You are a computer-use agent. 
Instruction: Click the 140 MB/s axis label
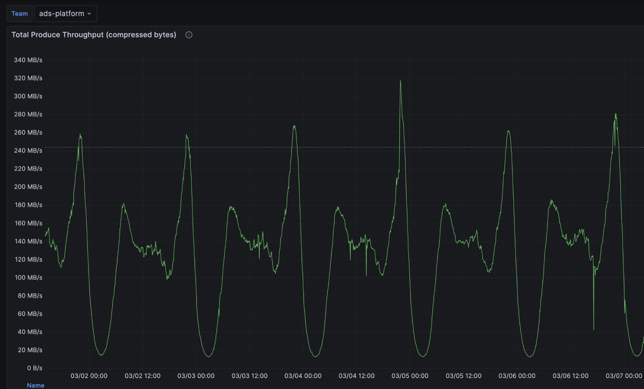click(x=28, y=241)
